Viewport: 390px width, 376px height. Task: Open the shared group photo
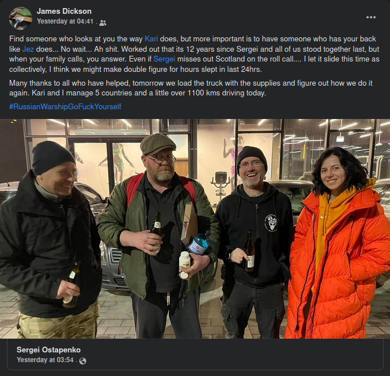coord(195,229)
